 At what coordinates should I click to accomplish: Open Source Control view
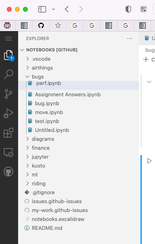point(8,94)
